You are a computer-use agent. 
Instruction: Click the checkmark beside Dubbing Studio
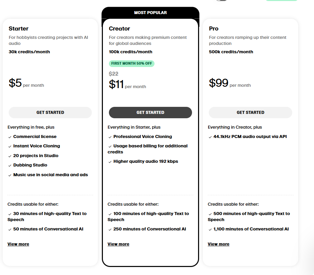tap(10, 165)
